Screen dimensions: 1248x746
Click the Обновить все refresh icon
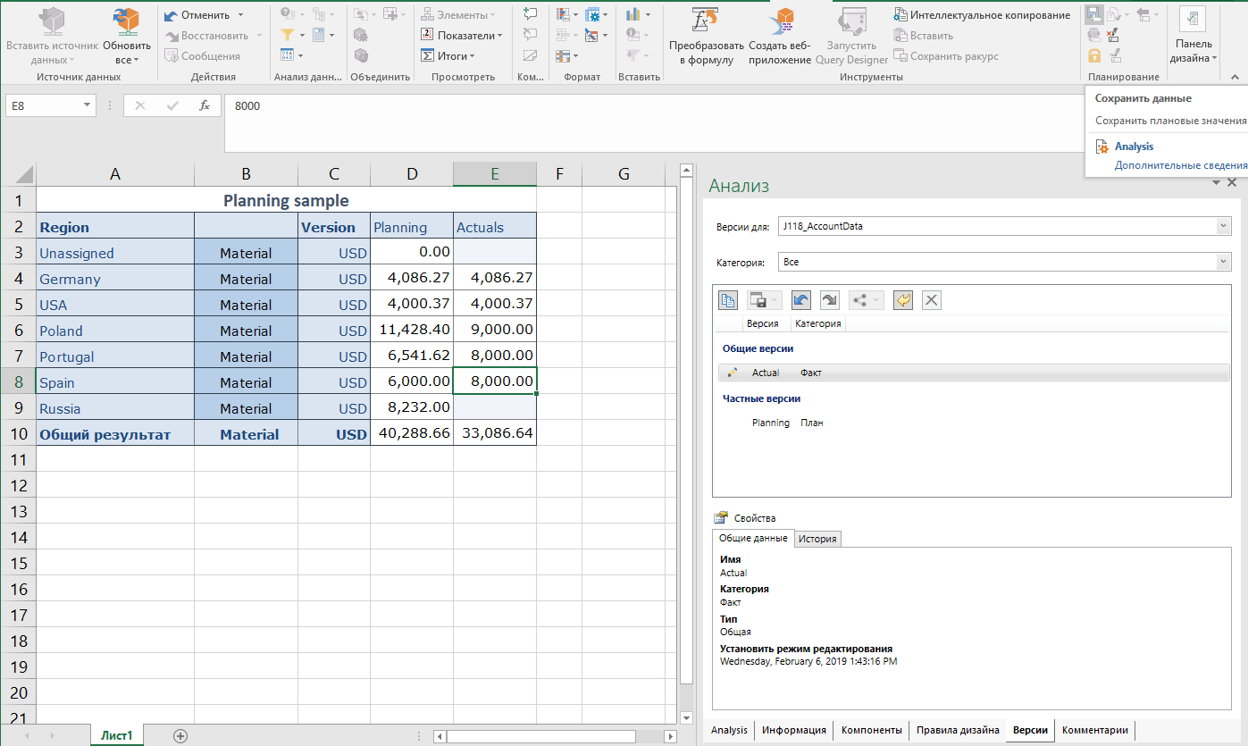point(127,21)
